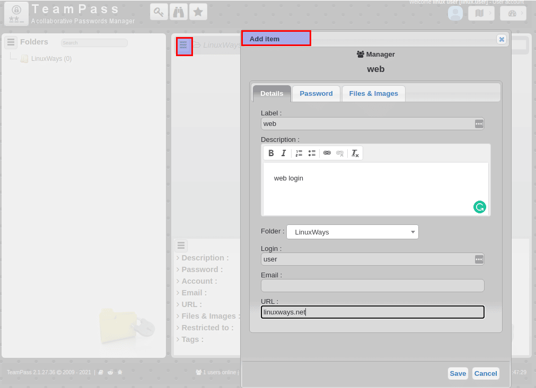Viewport: 536px width, 388px height.
Task: Click the Reddit icon in footer
Action: point(110,372)
